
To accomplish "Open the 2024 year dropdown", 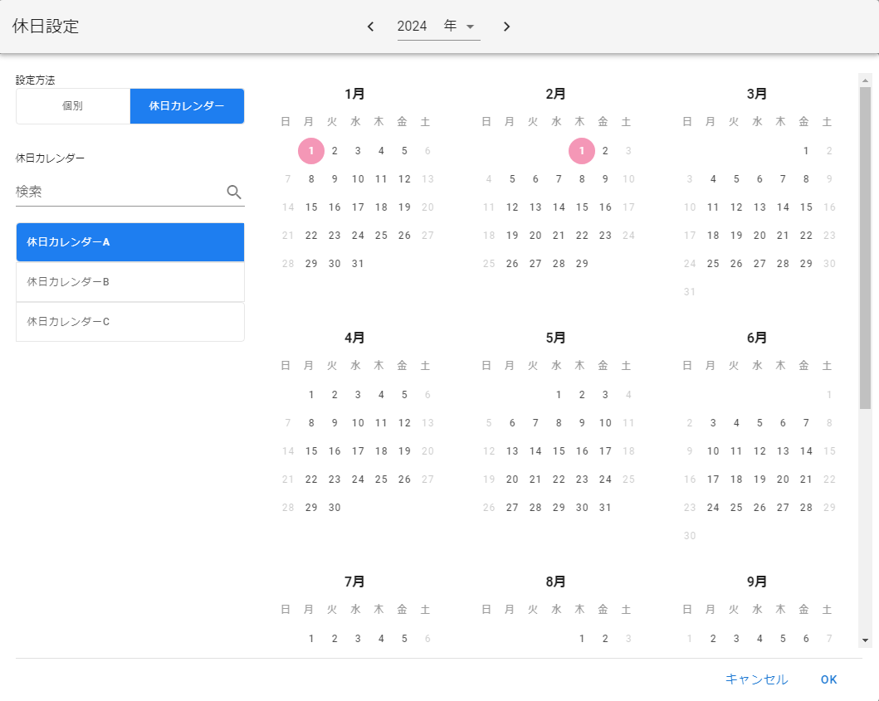I will [438, 27].
